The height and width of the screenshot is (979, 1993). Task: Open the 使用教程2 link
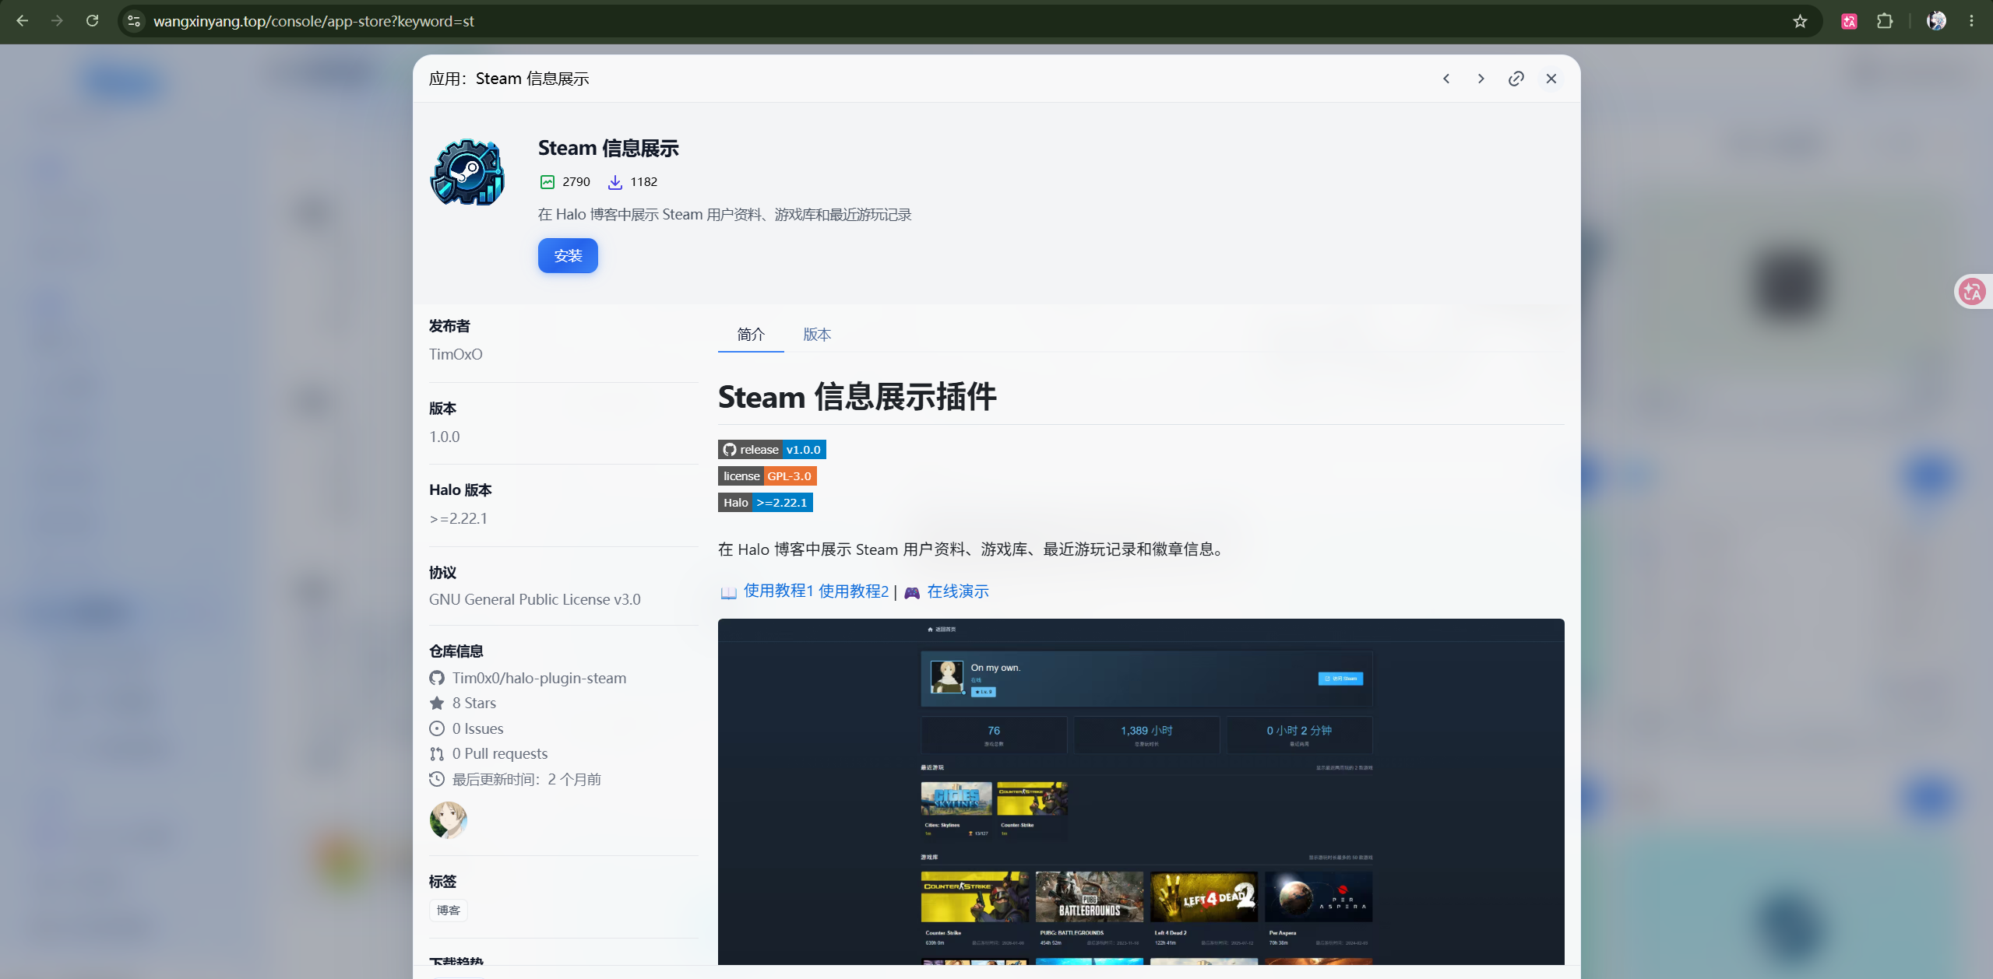(854, 591)
